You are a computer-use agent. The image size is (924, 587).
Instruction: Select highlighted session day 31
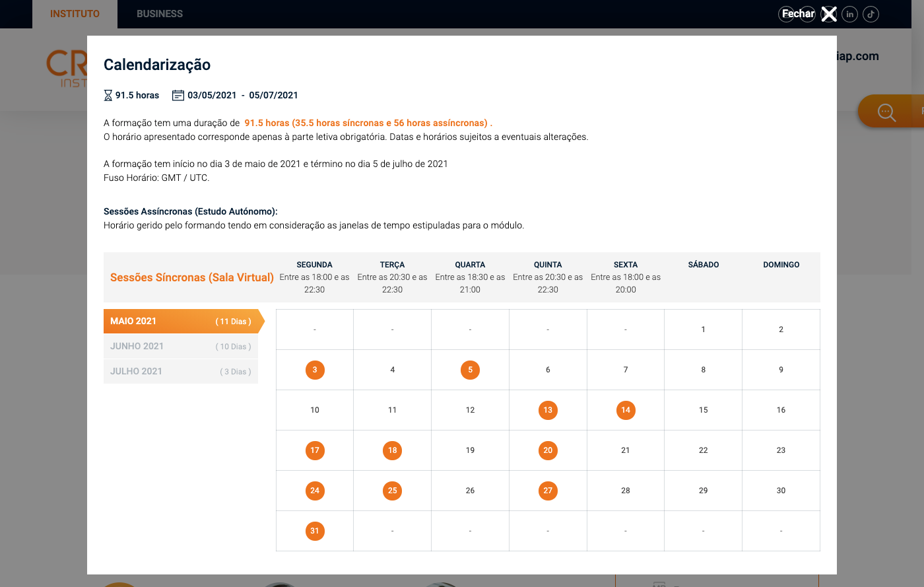point(315,531)
